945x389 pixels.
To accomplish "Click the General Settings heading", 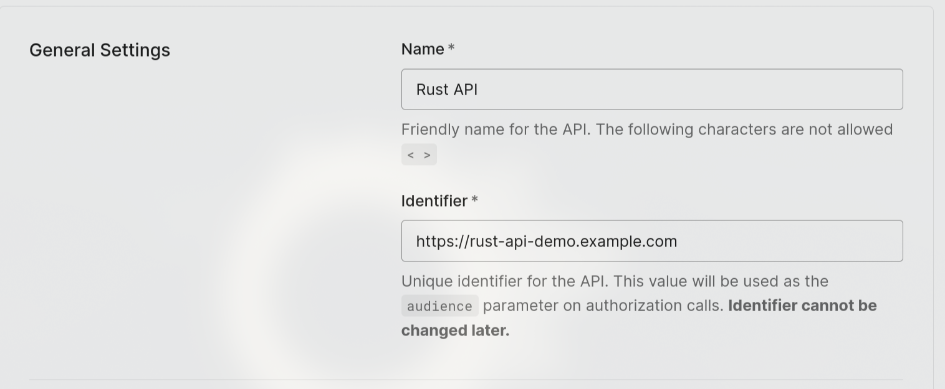I will 100,50.
